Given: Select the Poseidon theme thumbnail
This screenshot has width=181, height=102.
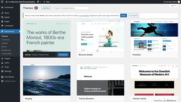Looking at the screenshot, I should point(154,36).
